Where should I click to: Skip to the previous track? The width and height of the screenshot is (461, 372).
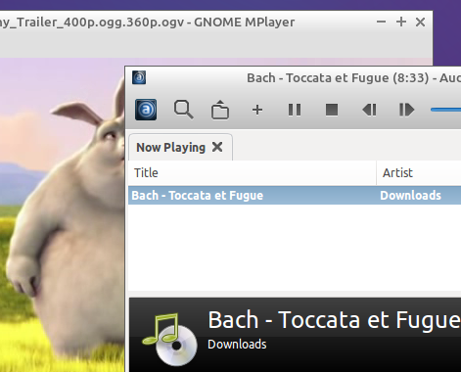point(369,110)
